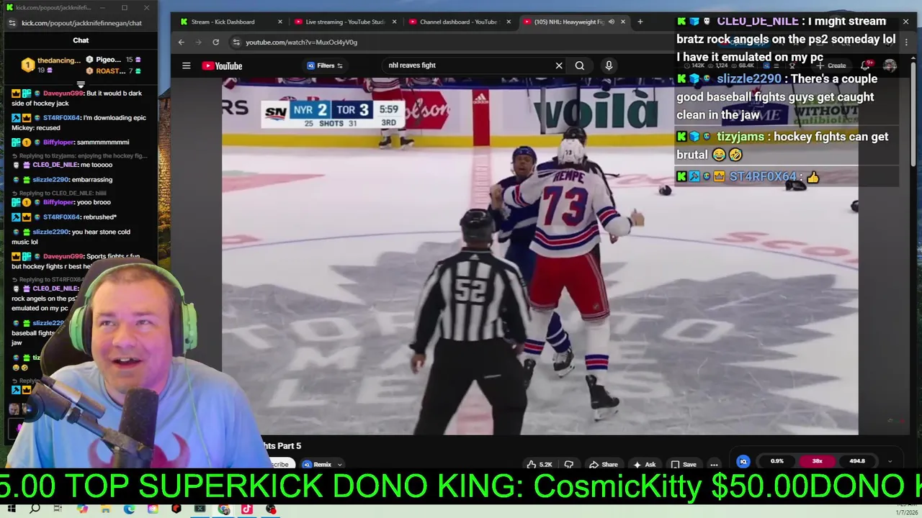Switch to Stream - Kick Dashboard tab
Image resolution: width=922 pixels, height=518 pixels.
223,22
